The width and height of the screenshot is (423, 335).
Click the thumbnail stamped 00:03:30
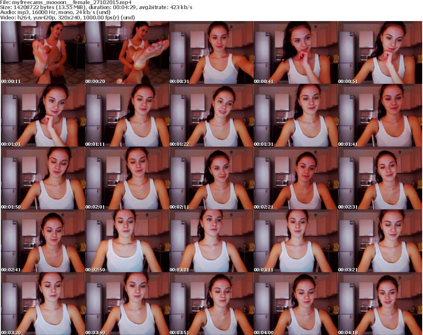pos(43,304)
